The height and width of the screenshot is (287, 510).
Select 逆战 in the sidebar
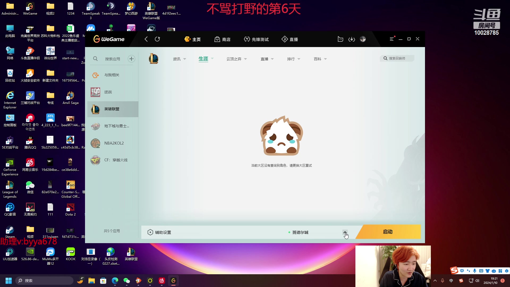click(113, 92)
